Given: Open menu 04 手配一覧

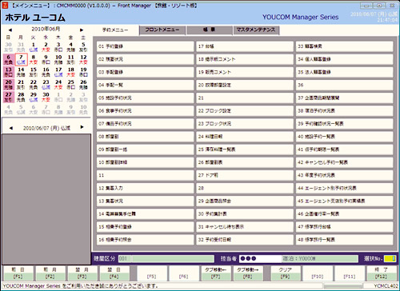Looking at the screenshot, I should [145, 85].
